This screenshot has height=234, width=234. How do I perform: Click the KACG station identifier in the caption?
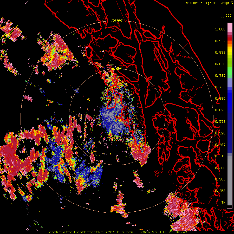(145, 232)
